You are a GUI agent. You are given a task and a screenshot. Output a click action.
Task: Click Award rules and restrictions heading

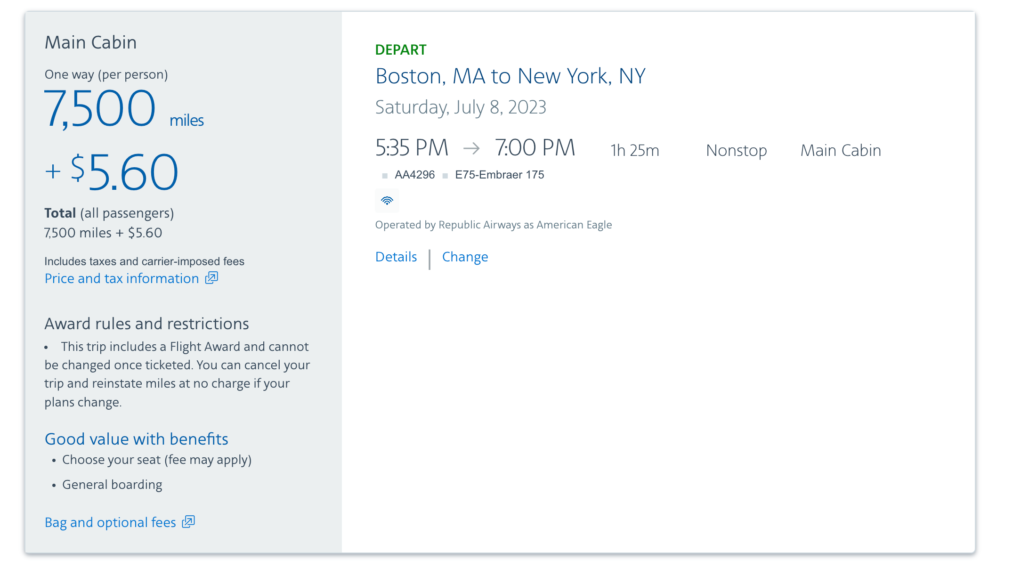(x=146, y=324)
